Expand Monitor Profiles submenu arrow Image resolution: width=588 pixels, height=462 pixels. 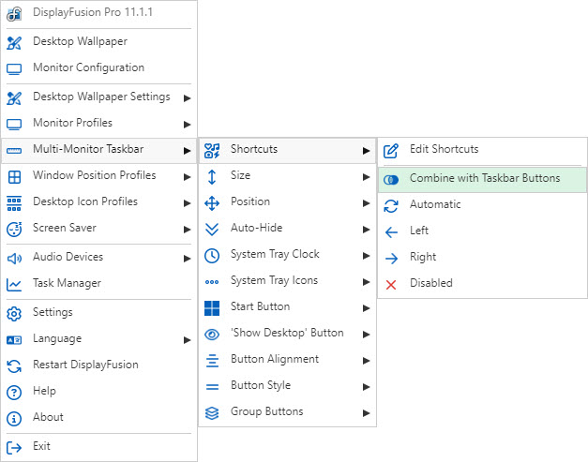(187, 125)
